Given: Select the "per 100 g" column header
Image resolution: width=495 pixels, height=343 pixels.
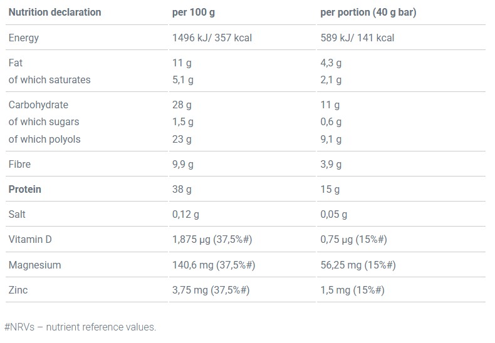Looking at the screenshot, I should [x=195, y=13].
